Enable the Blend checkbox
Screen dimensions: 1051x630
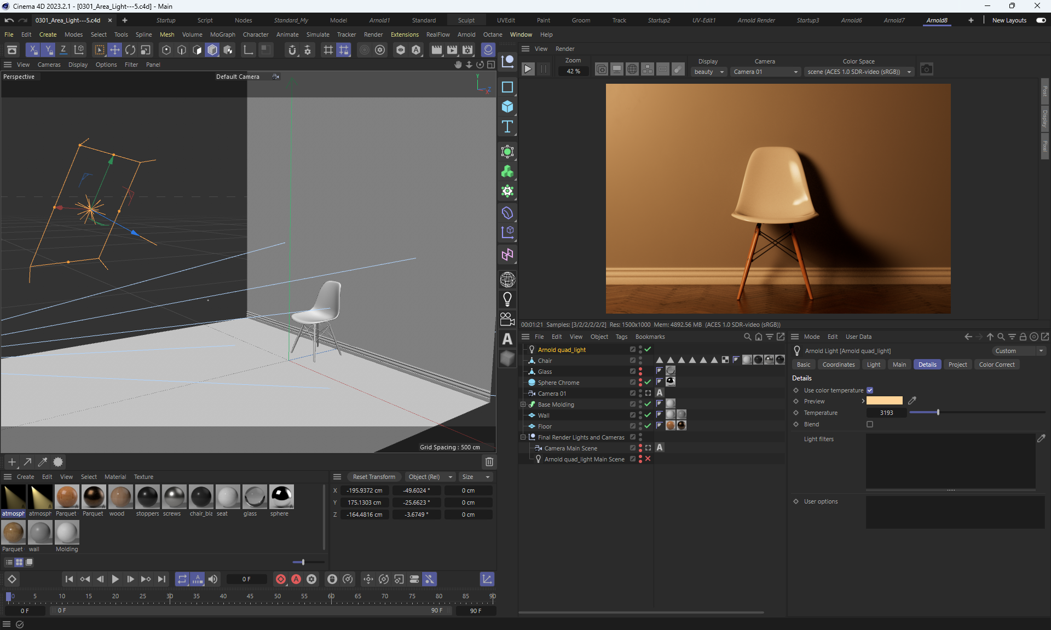(870, 424)
